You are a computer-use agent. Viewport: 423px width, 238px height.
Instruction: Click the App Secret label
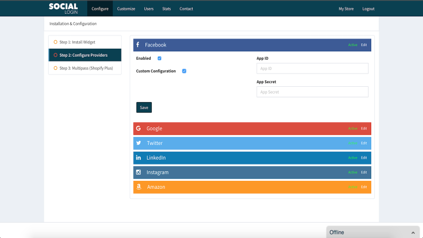[x=266, y=82]
